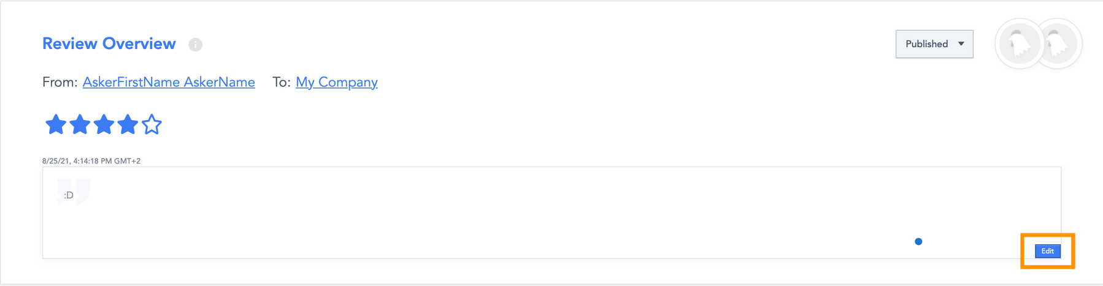The height and width of the screenshot is (286, 1103).
Task: Click the left ghost avatar
Action: [x=1019, y=44]
